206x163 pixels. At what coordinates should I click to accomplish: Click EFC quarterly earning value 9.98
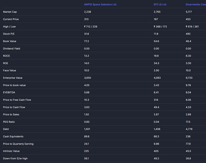156,144
